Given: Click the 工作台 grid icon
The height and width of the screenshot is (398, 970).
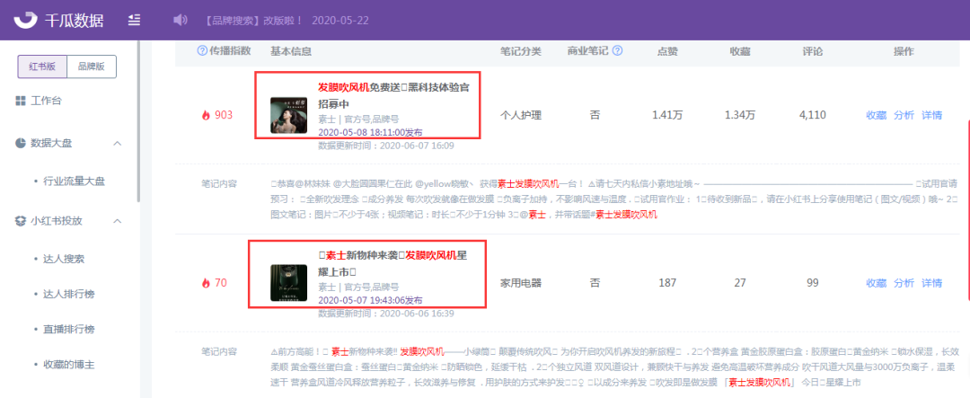Looking at the screenshot, I should pyautogui.click(x=21, y=101).
